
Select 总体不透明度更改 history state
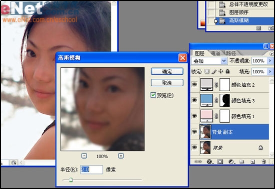[248, 4]
